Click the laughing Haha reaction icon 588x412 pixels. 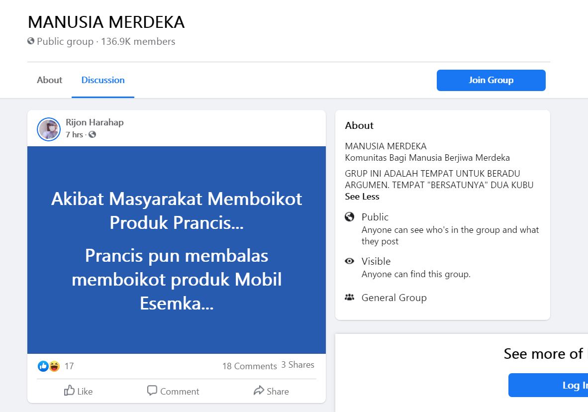tap(54, 366)
